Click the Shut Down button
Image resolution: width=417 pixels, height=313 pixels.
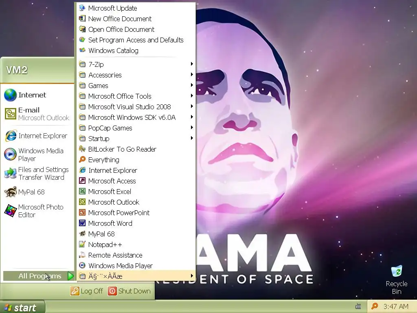[129, 291]
